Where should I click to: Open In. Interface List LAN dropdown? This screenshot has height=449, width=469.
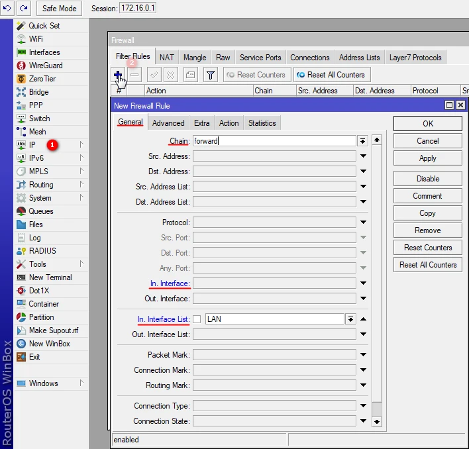click(350, 319)
